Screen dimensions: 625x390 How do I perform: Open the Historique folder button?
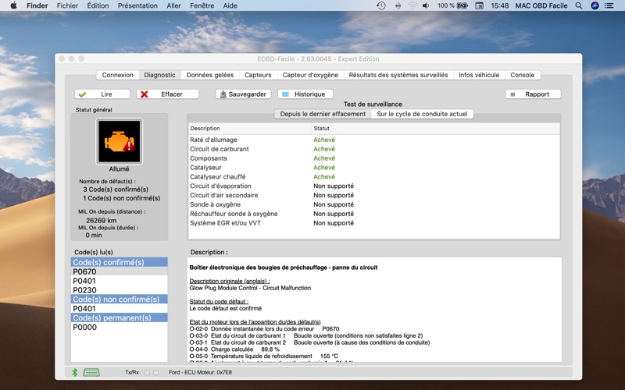click(x=305, y=94)
